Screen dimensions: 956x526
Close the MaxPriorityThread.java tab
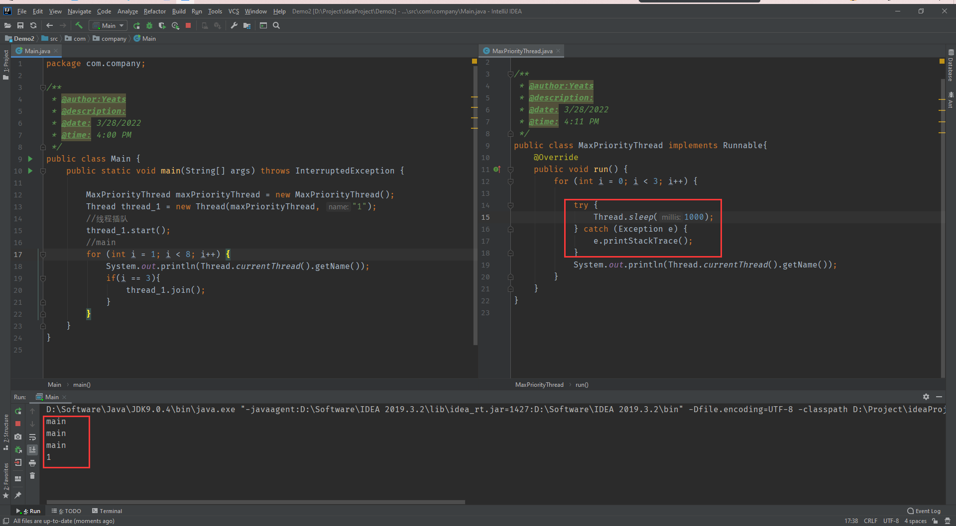[x=558, y=51]
